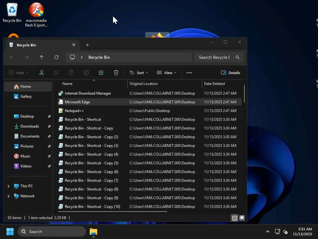This screenshot has width=318, height=239.
Task: Click the Search Recycle Bin input field
Action: 214,57
